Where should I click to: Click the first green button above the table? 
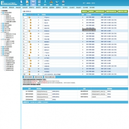[x=84, y=11]
